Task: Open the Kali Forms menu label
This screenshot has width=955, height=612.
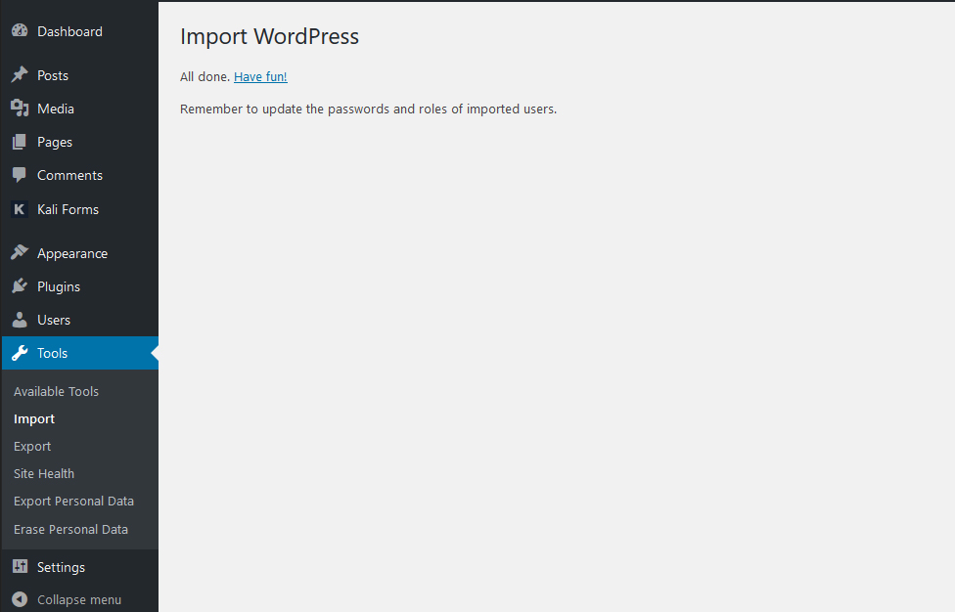Action: (68, 209)
